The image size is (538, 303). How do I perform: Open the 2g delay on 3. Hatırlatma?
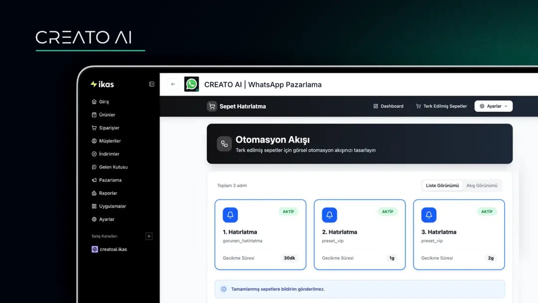[490, 258]
